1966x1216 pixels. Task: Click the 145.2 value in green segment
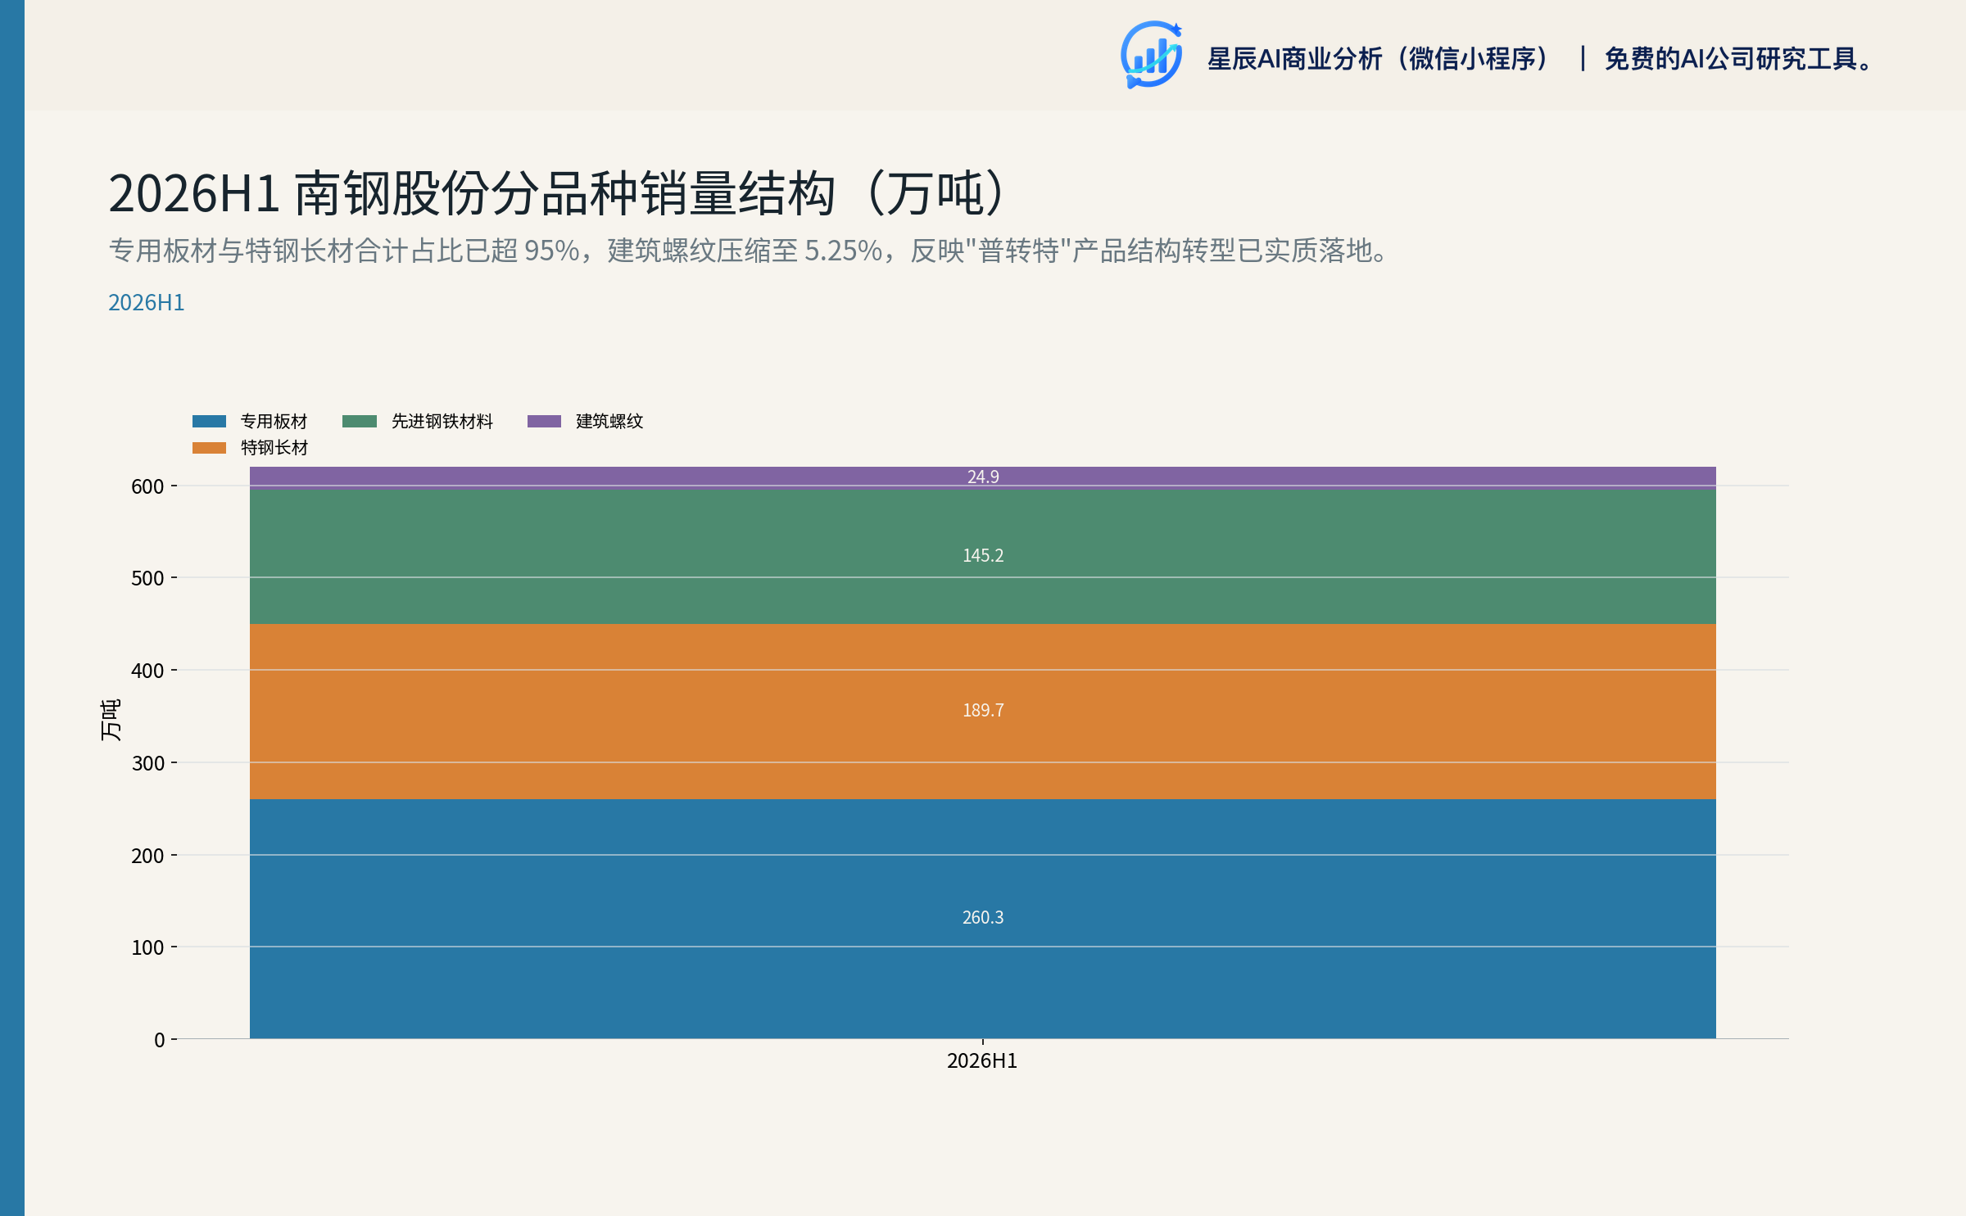click(x=983, y=555)
